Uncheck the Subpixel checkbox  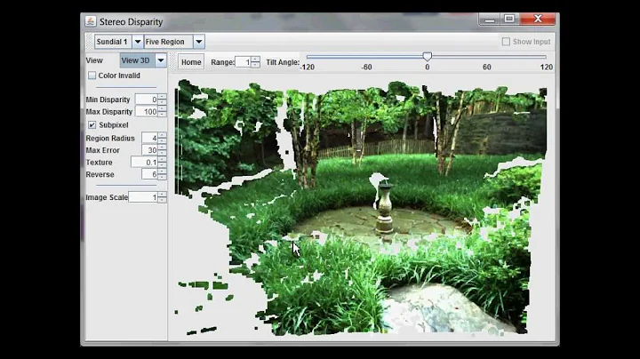click(92, 124)
